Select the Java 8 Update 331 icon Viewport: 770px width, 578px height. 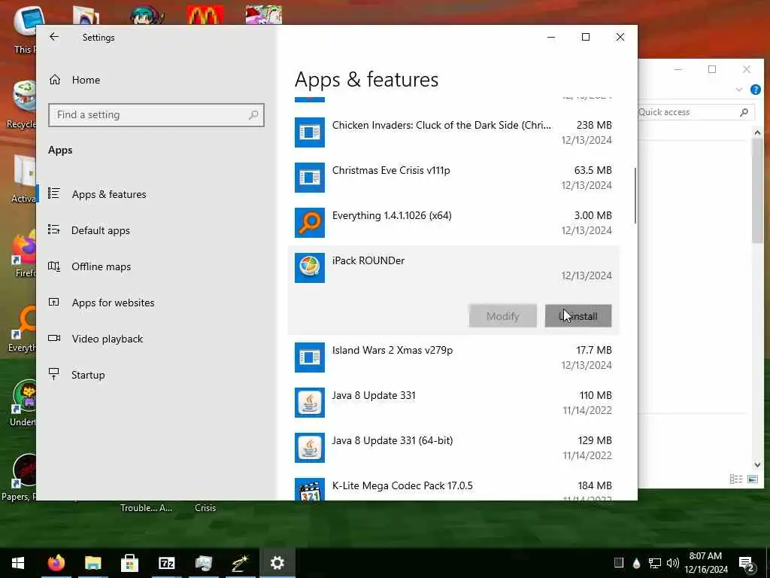pyautogui.click(x=309, y=403)
